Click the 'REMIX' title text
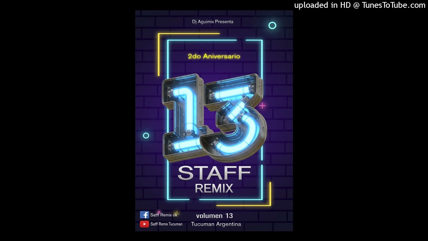The height and width of the screenshot is (241, 428). [214, 188]
